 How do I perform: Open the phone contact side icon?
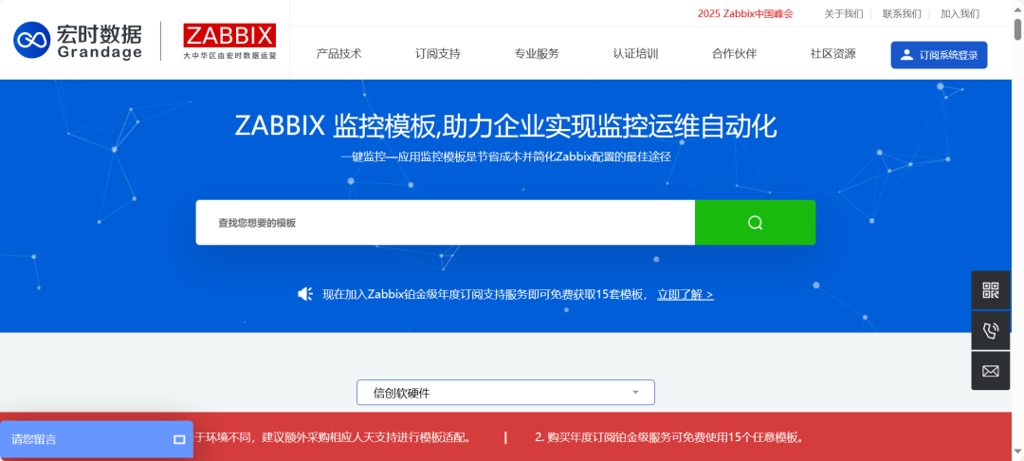click(990, 331)
